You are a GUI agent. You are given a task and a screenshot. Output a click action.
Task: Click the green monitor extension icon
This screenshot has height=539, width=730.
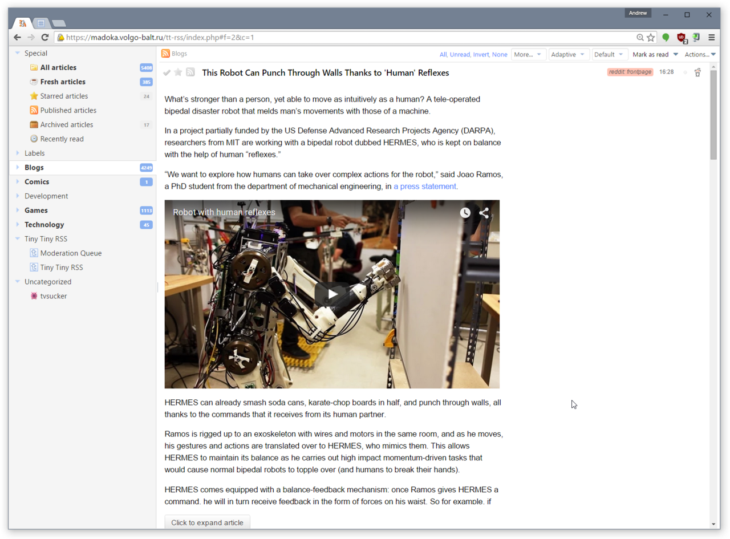[696, 38]
